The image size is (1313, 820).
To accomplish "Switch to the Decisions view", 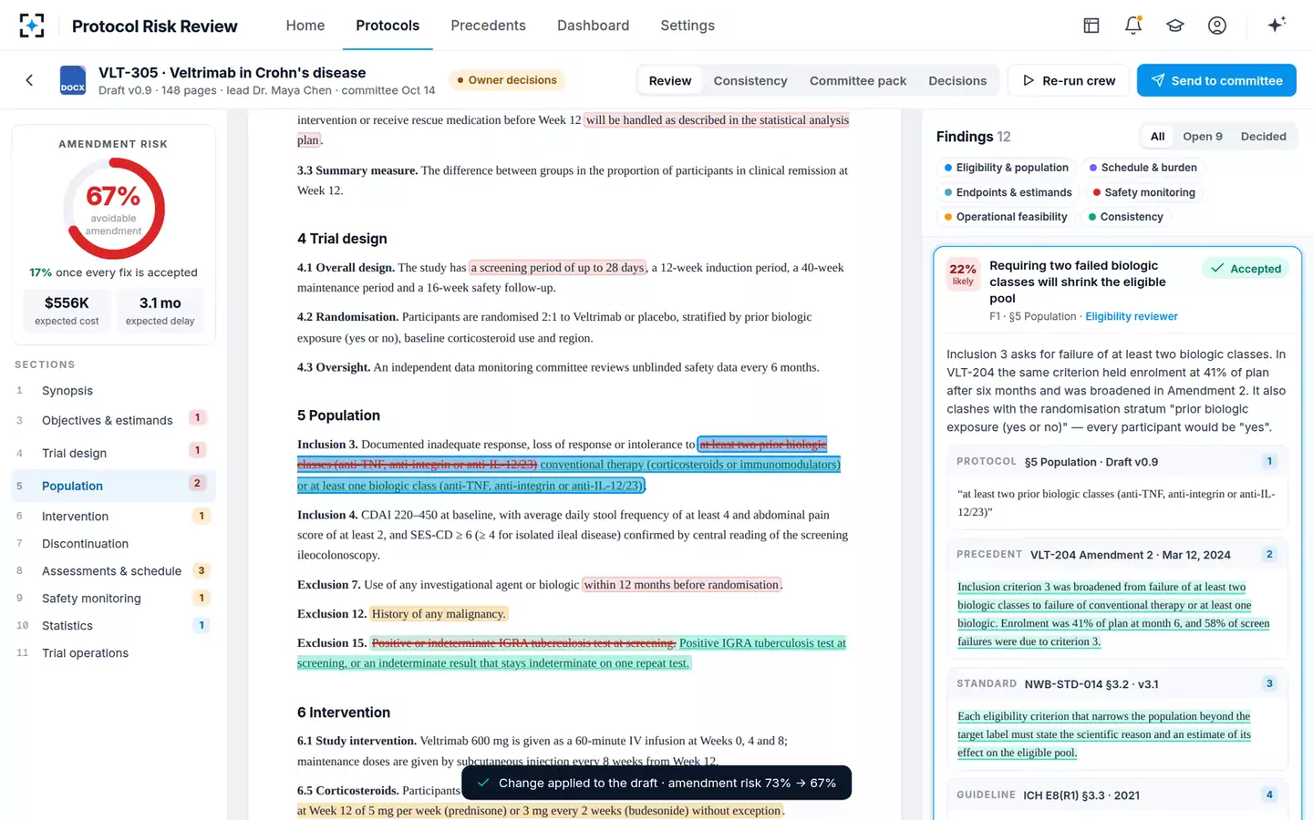I will click(x=957, y=81).
